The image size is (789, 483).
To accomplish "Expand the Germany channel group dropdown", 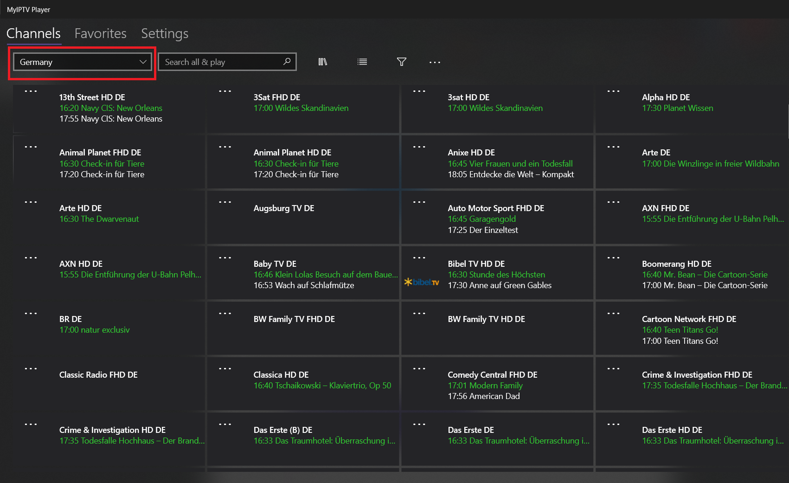I will [83, 62].
